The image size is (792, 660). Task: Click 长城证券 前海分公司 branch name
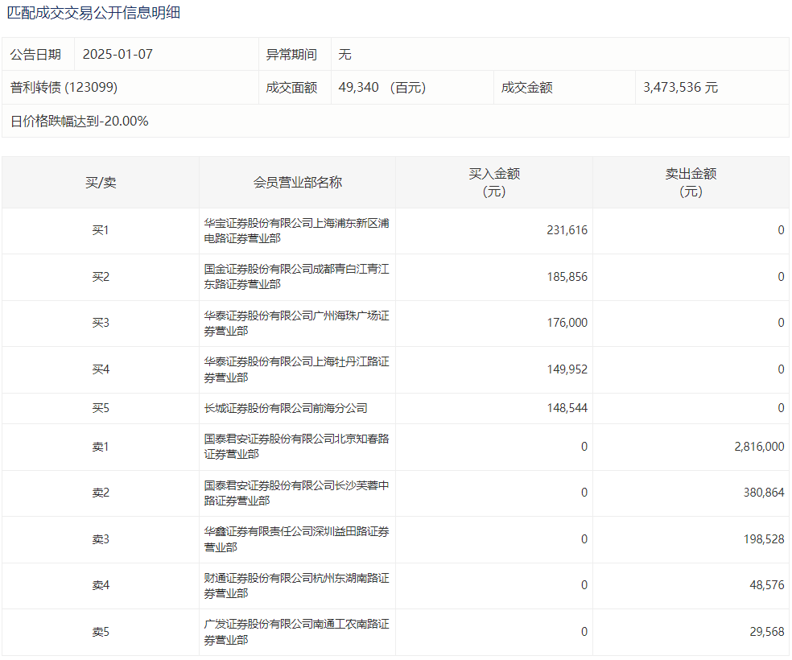click(x=286, y=408)
